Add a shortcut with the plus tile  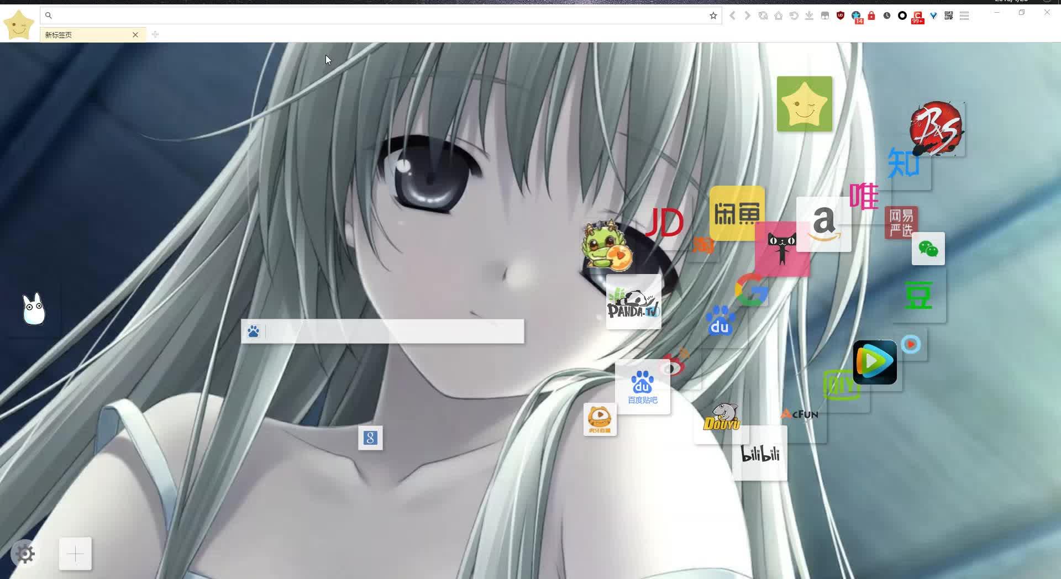click(75, 554)
